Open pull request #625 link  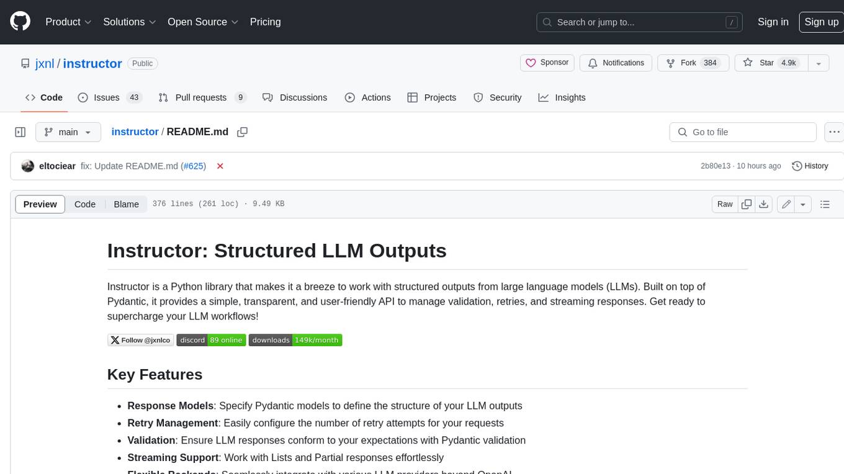point(193,166)
